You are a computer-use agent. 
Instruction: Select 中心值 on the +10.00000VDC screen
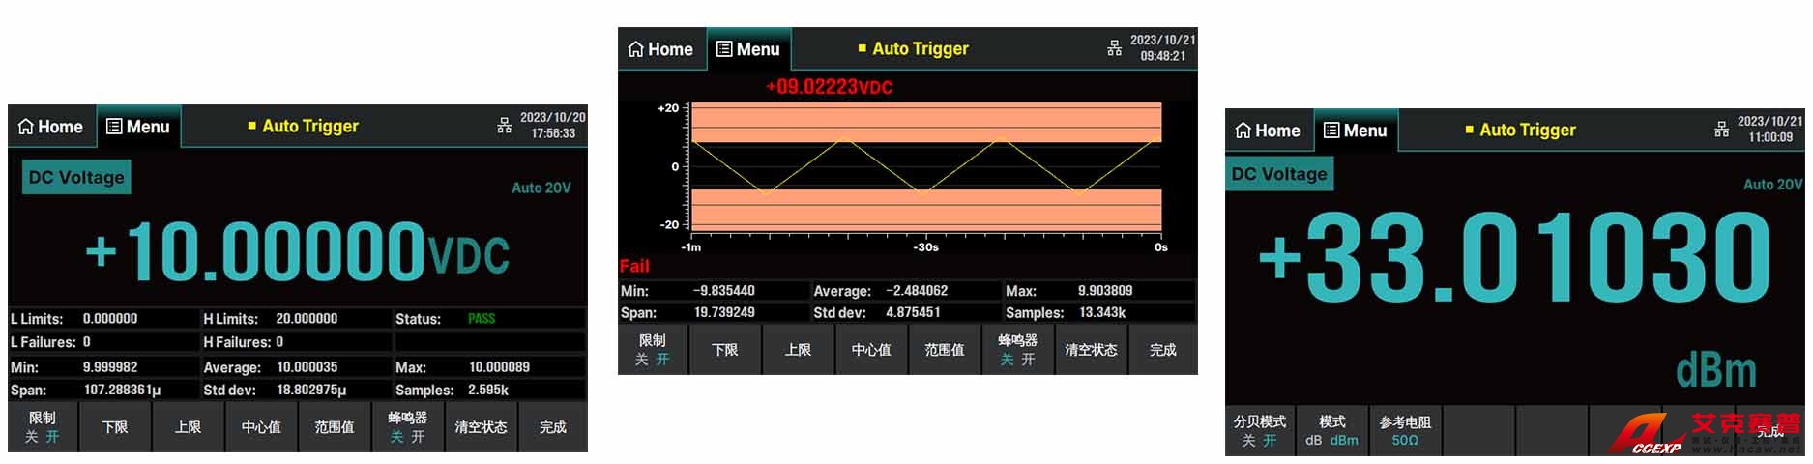pos(261,427)
